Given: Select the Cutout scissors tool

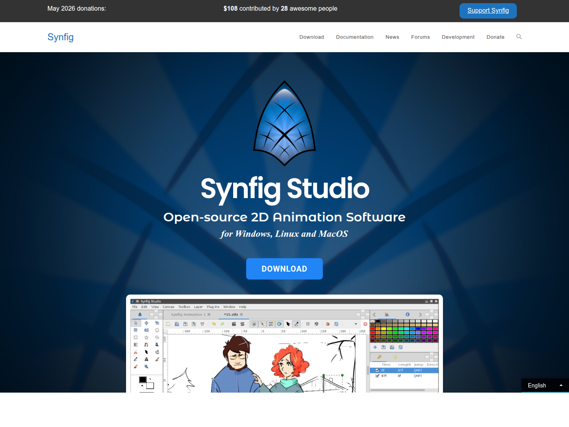Looking at the screenshot, I should click(x=136, y=352).
